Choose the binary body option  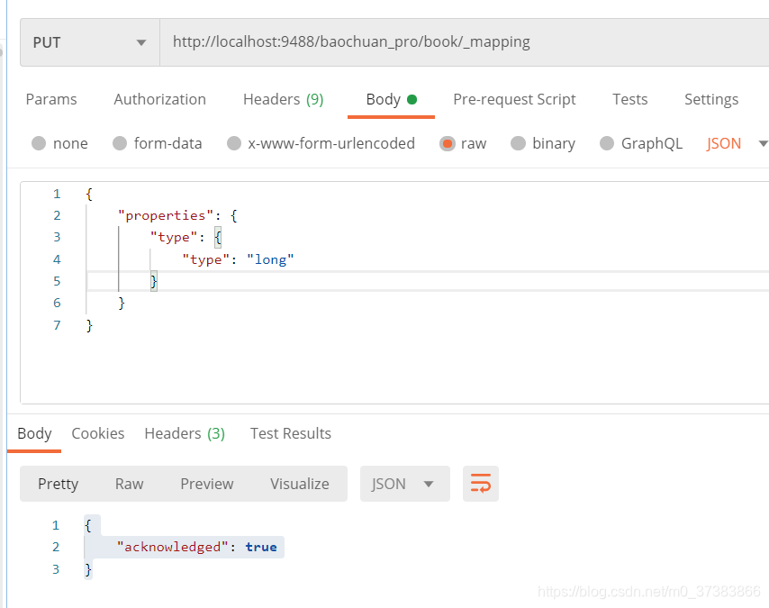[x=543, y=143]
